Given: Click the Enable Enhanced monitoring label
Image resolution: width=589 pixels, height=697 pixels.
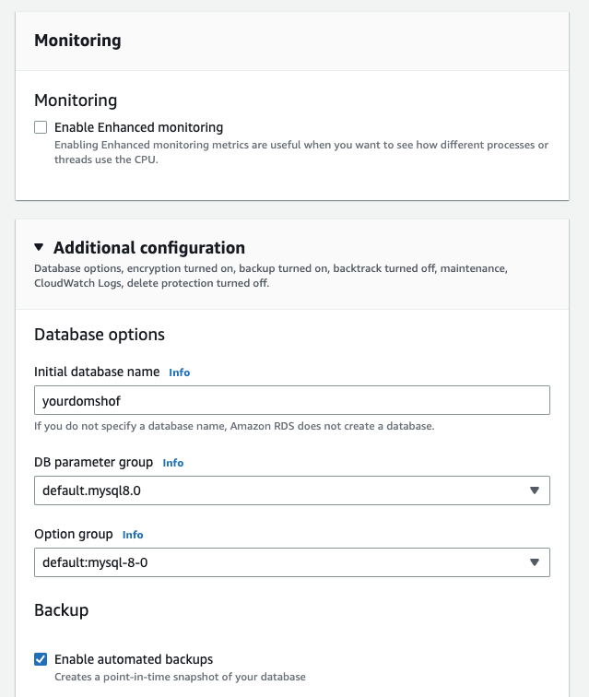Looking at the screenshot, I should 138,127.
